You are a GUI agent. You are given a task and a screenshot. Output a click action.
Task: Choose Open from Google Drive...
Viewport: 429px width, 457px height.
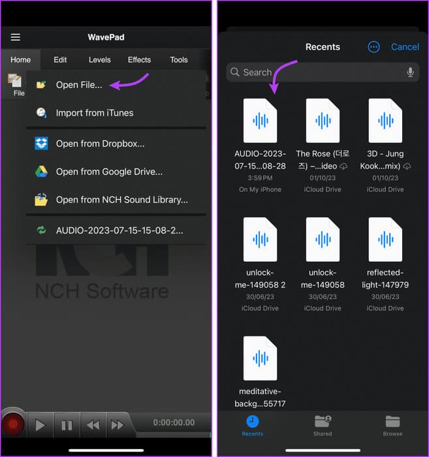(x=116, y=172)
